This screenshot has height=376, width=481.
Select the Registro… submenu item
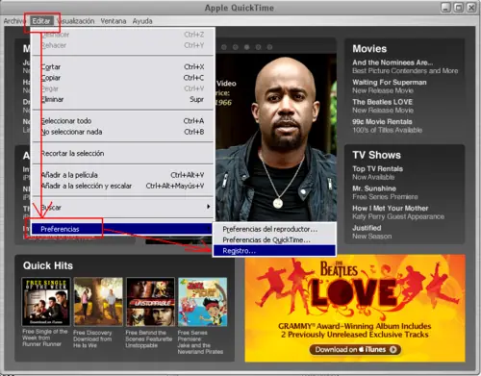(x=274, y=251)
